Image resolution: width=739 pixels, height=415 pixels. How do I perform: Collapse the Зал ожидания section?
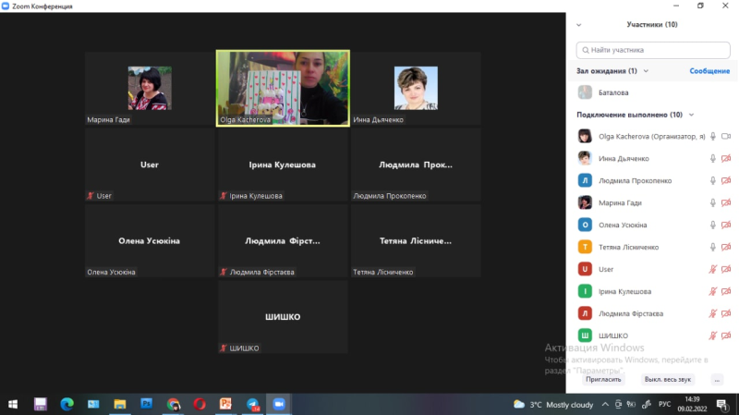646,71
